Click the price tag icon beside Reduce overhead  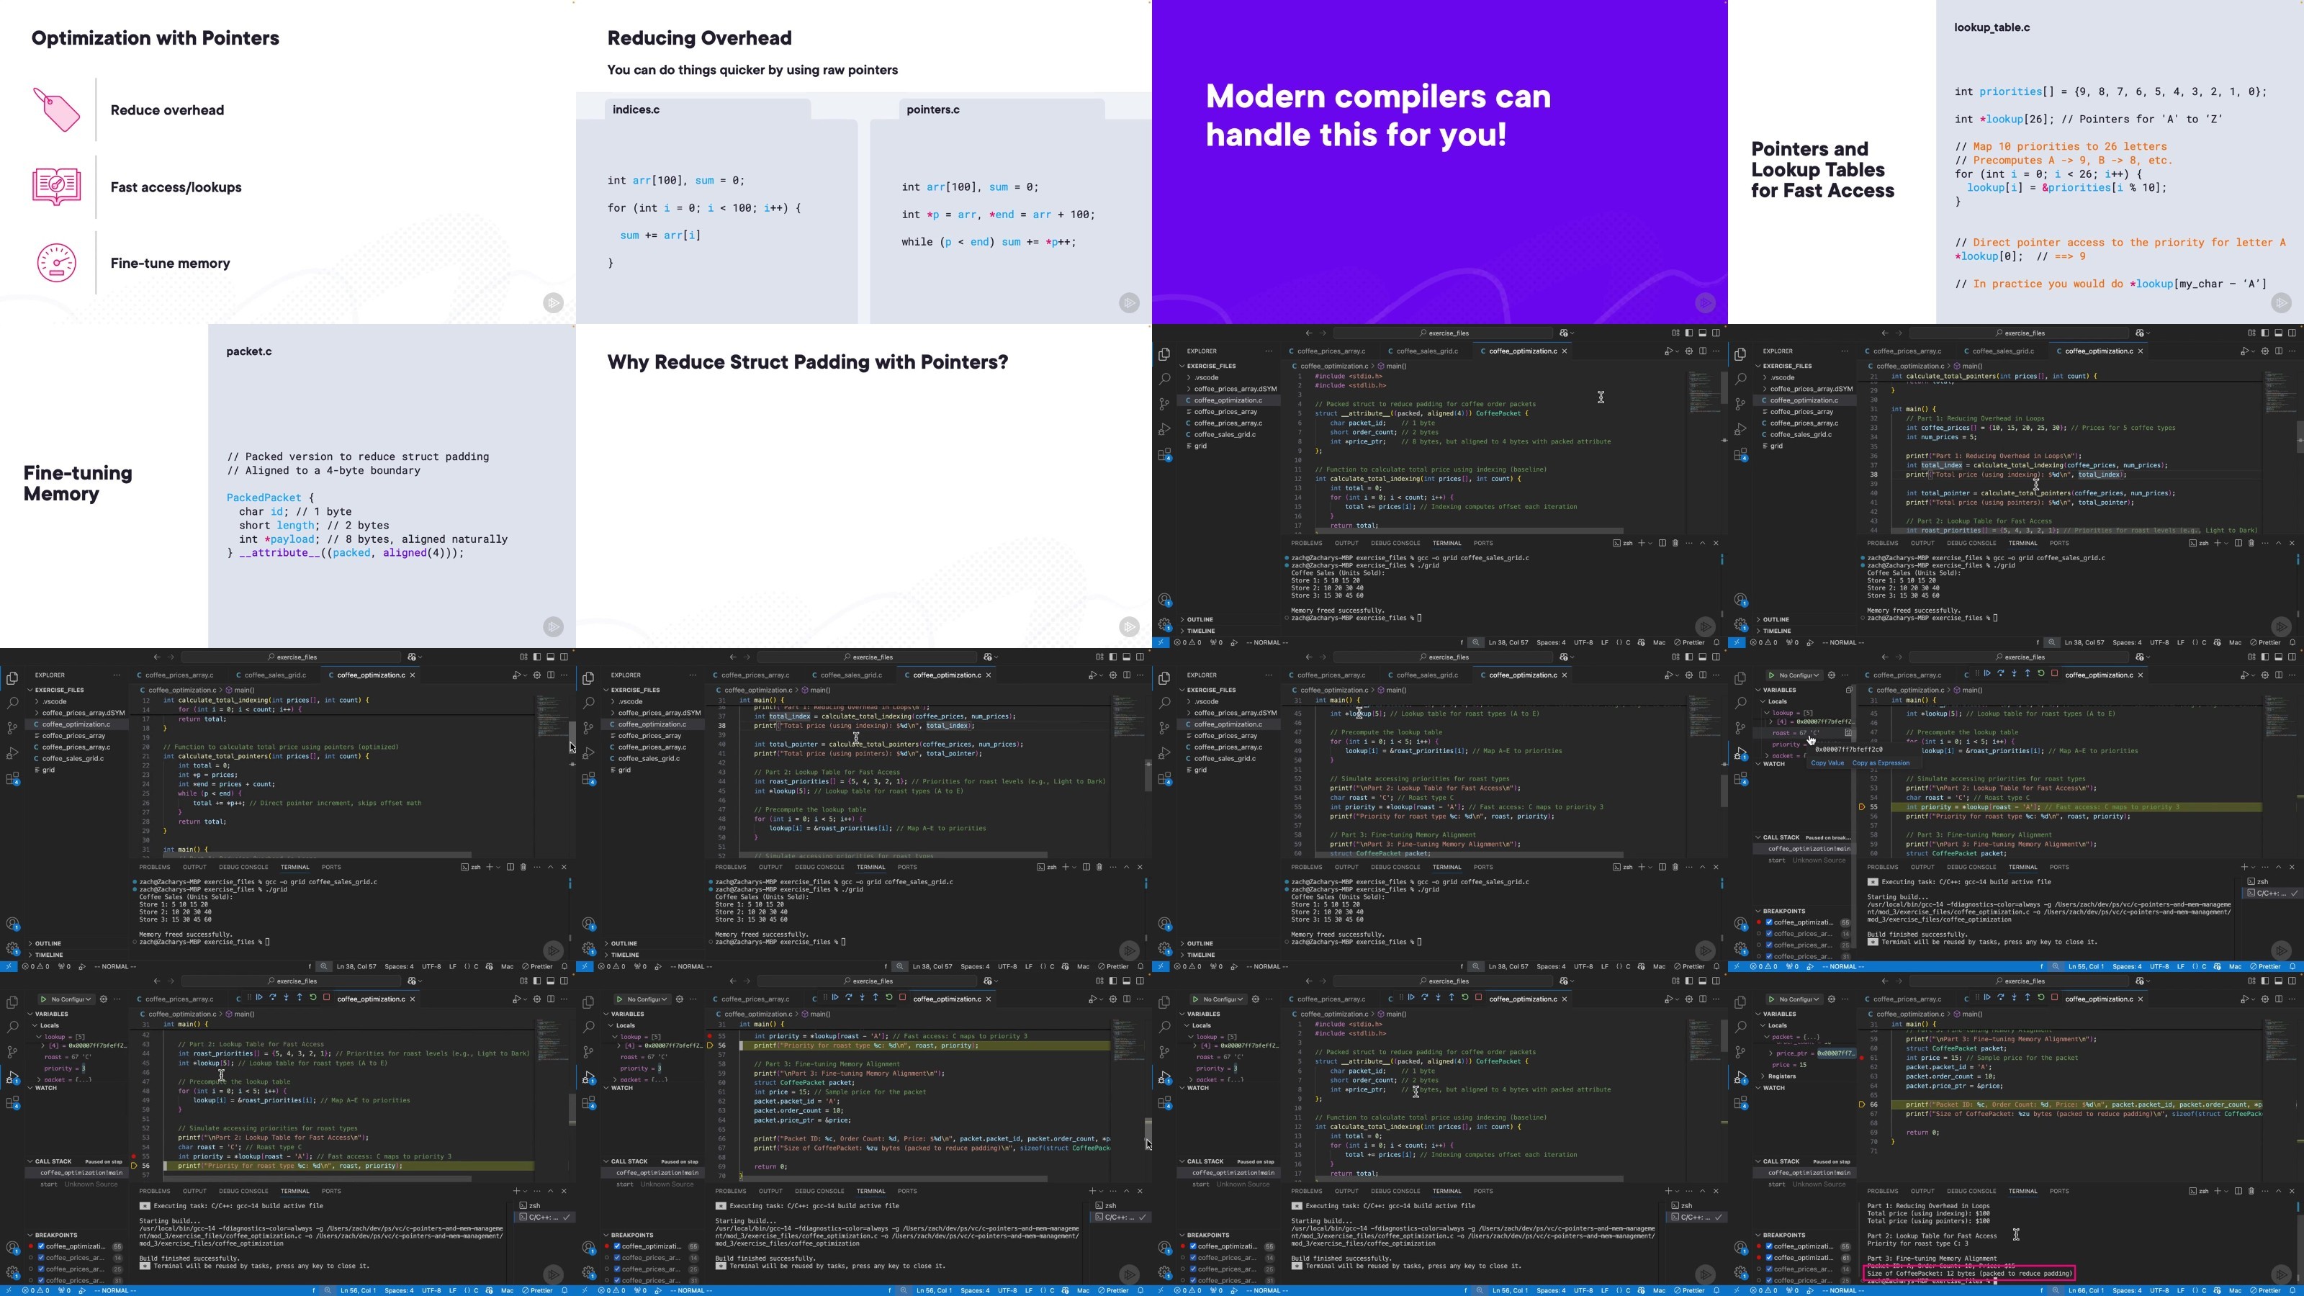(x=56, y=110)
